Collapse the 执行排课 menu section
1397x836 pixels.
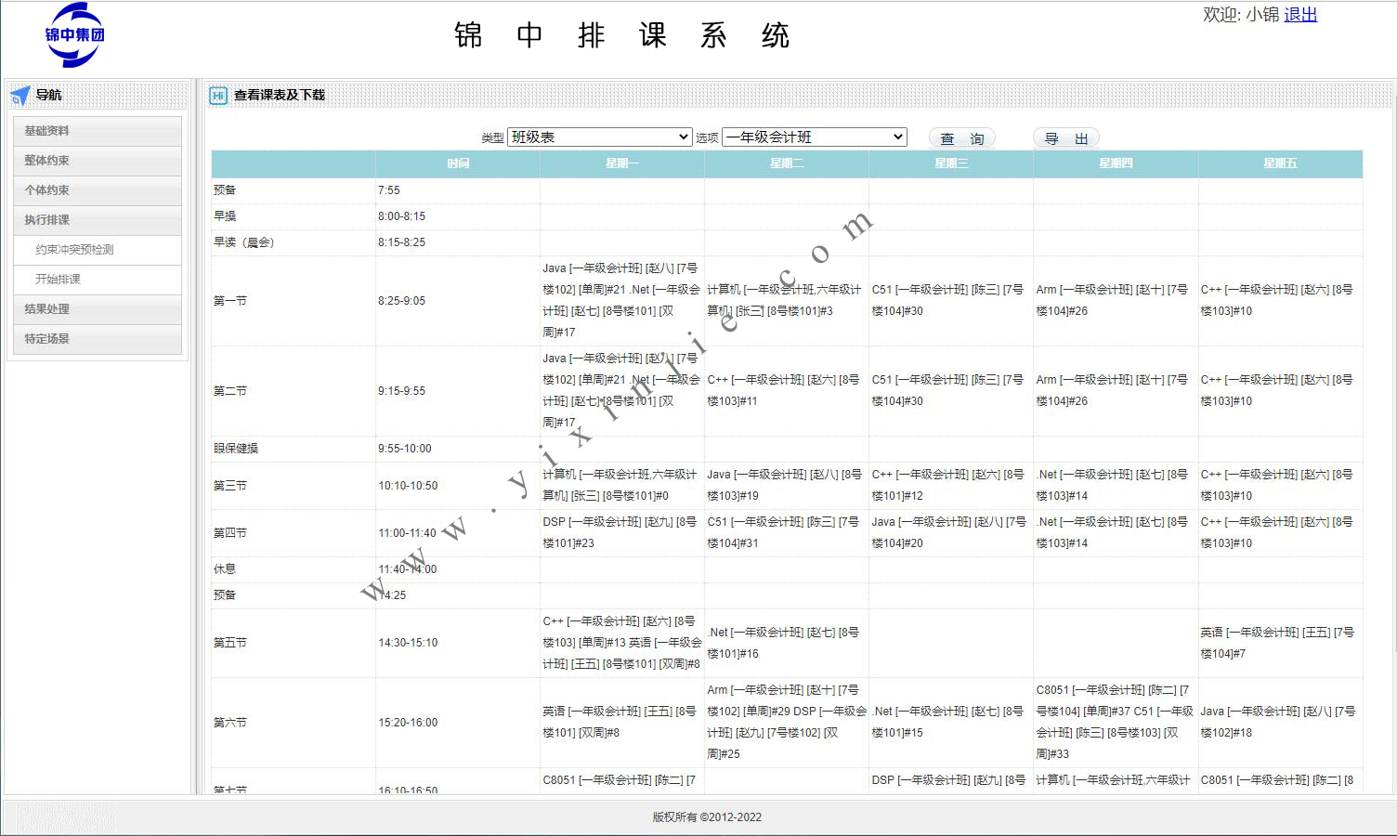(x=97, y=220)
